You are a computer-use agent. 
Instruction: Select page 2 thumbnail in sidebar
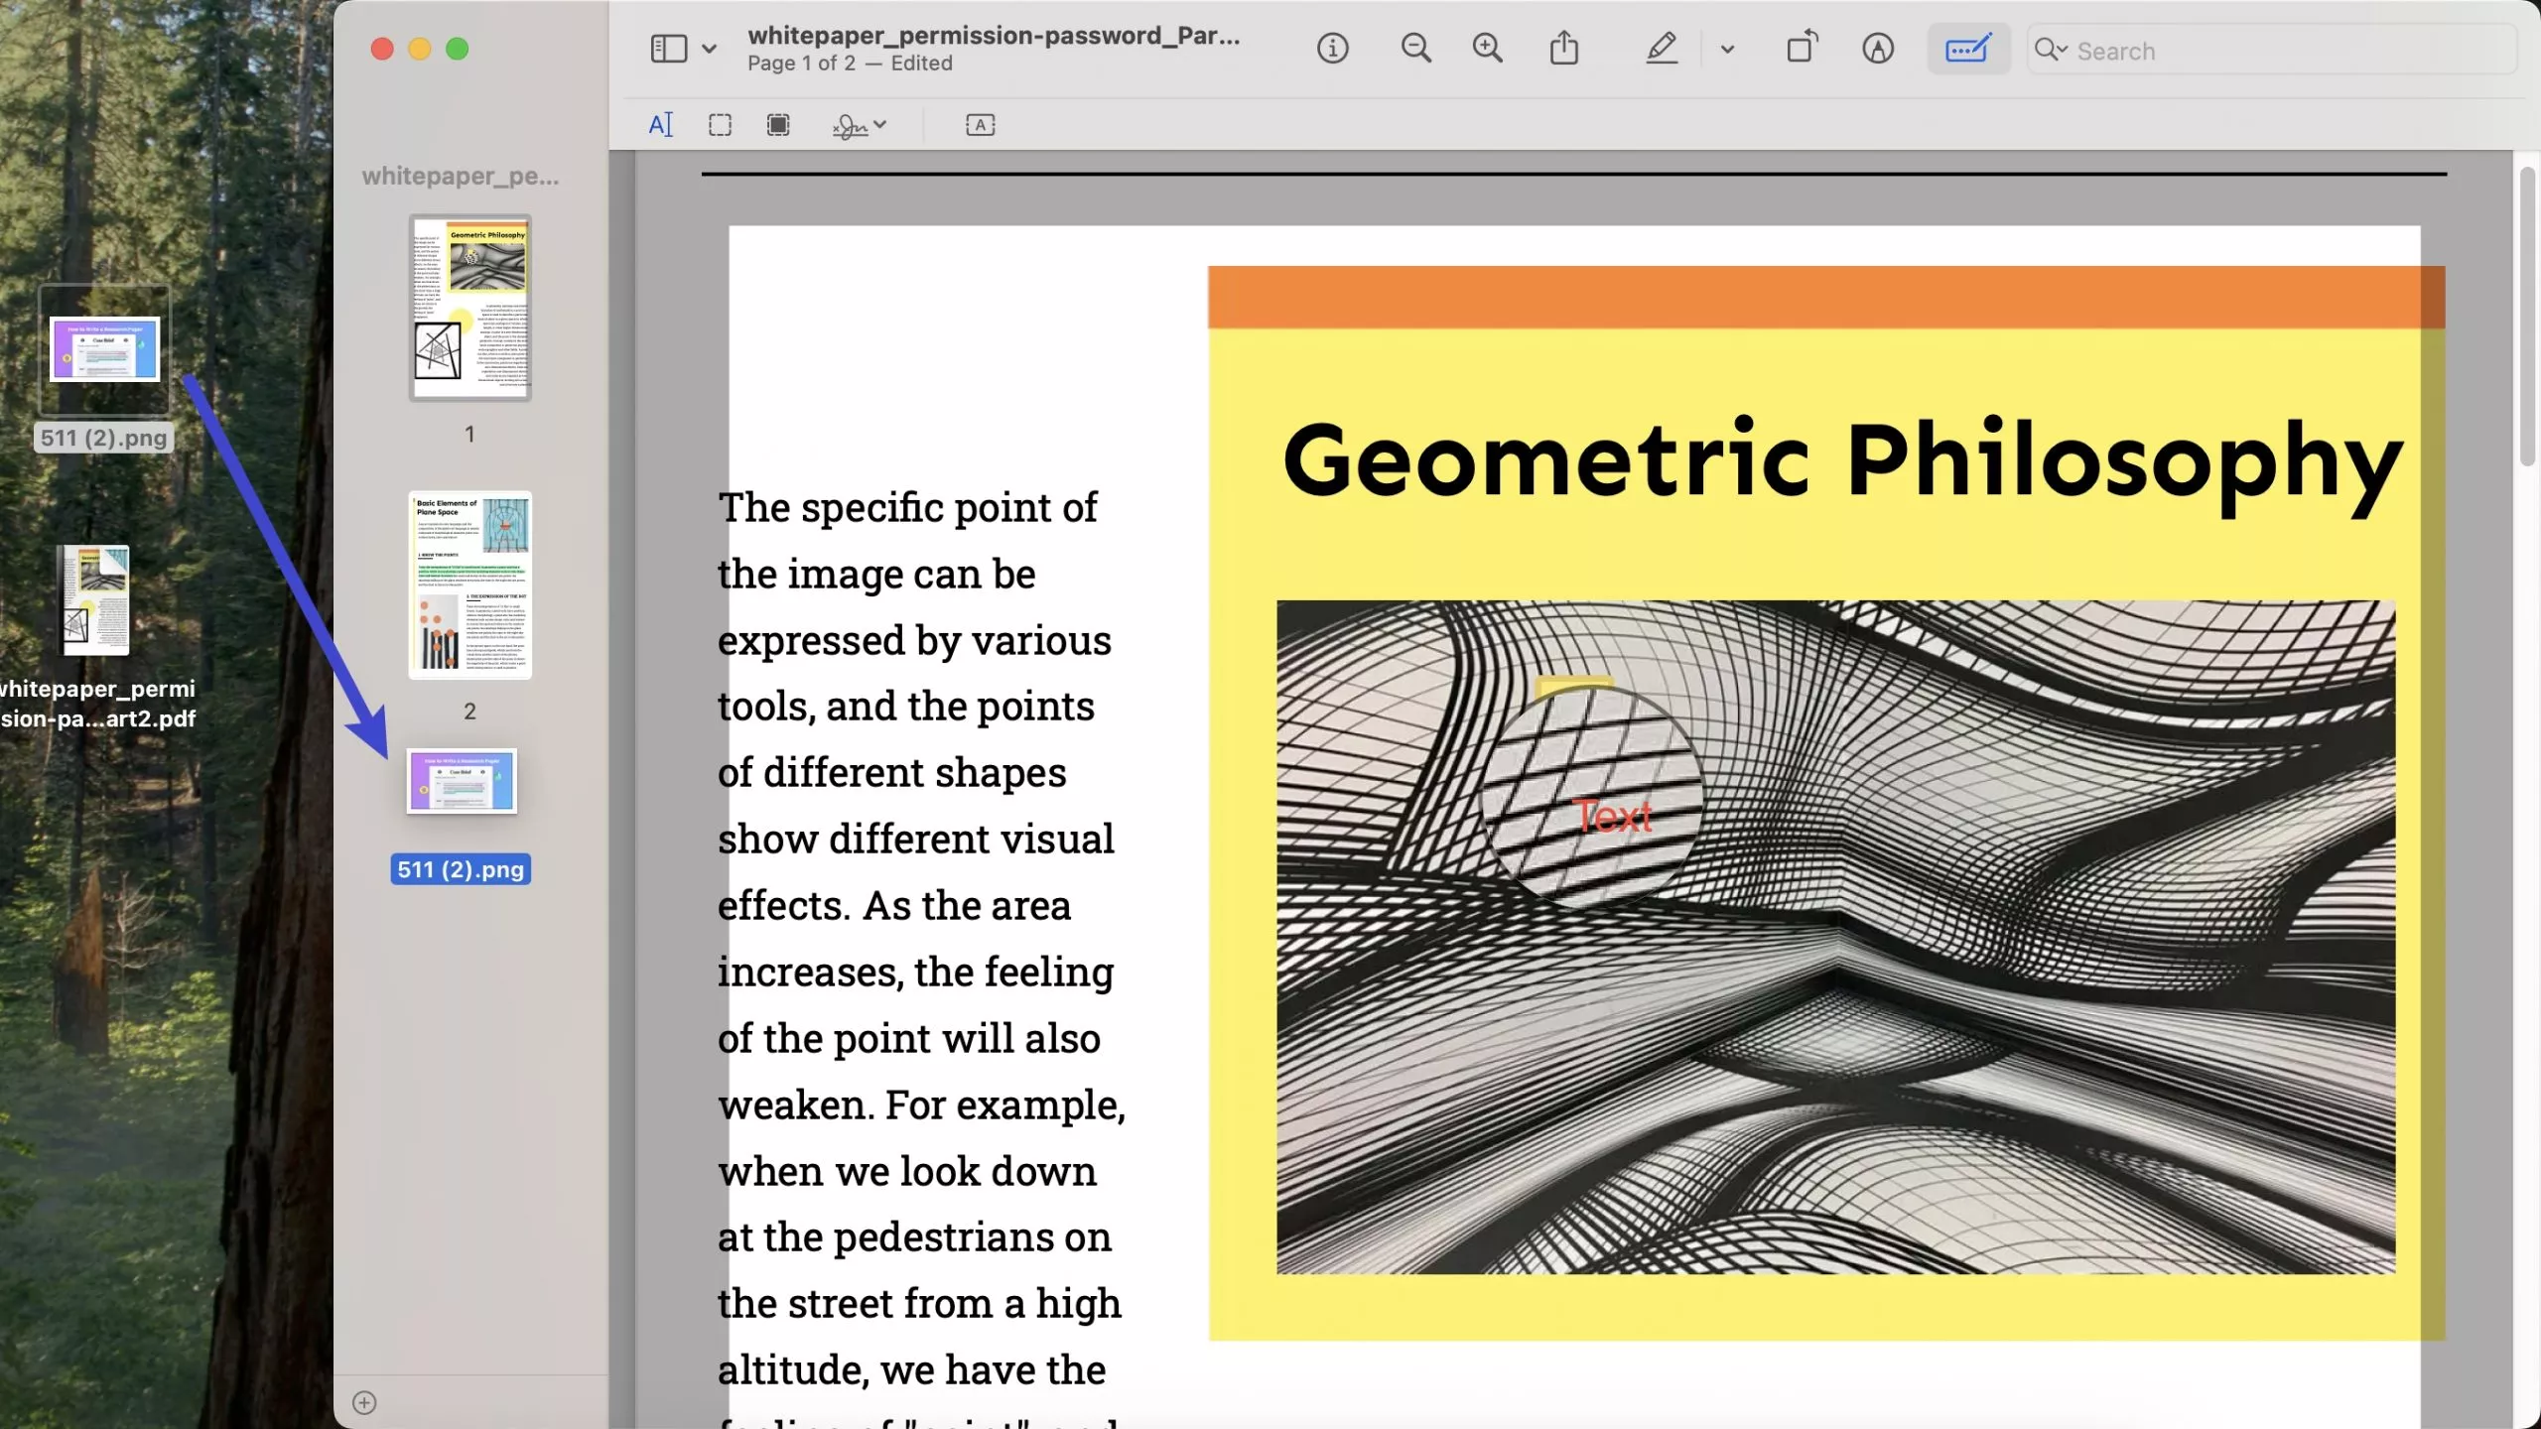pyautogui.click(x=470, y=585)
